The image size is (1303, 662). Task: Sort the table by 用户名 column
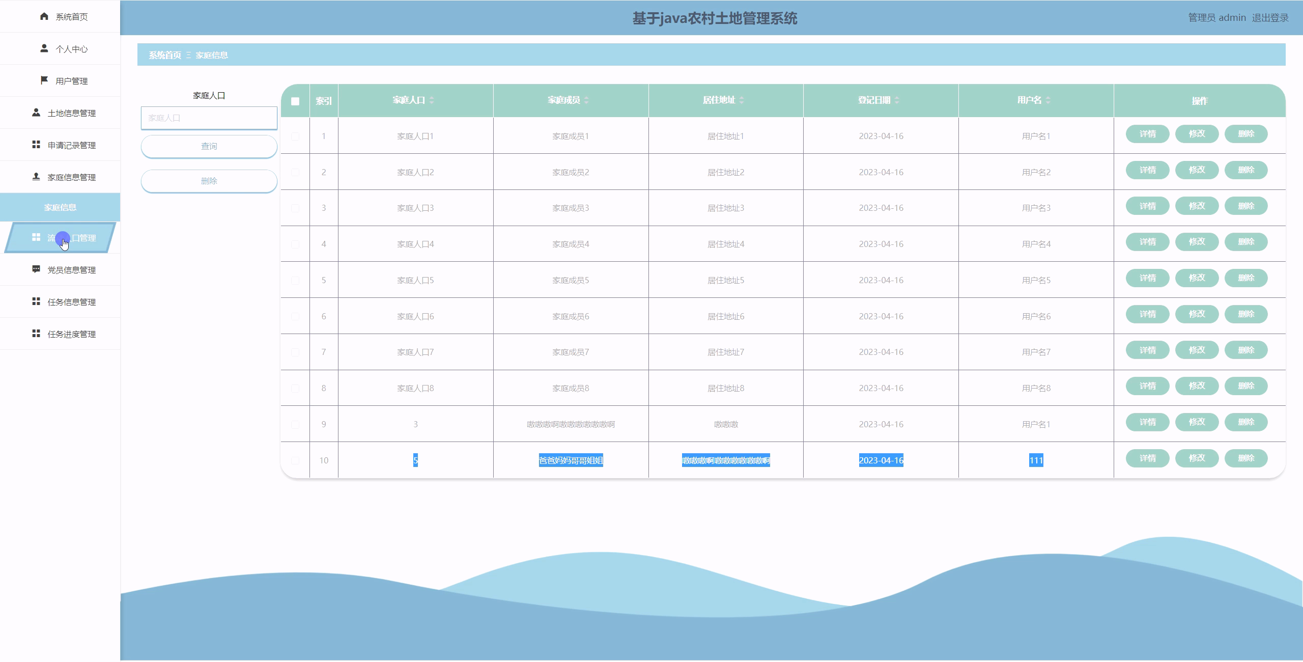tap(1047, 100)
